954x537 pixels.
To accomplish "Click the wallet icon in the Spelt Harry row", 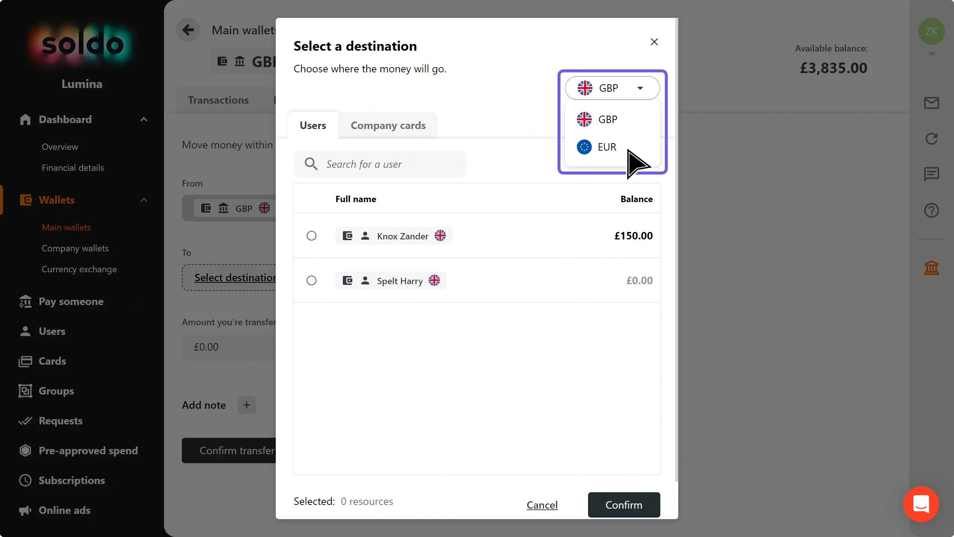I will click(347, 280).
